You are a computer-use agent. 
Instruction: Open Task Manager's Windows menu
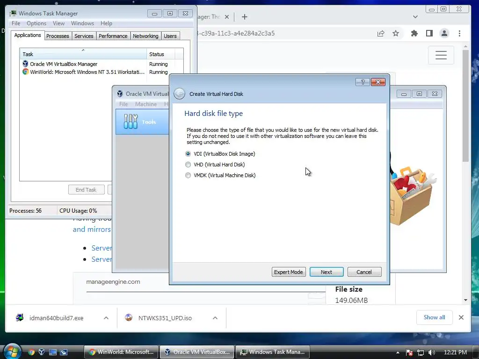point(82,23)
